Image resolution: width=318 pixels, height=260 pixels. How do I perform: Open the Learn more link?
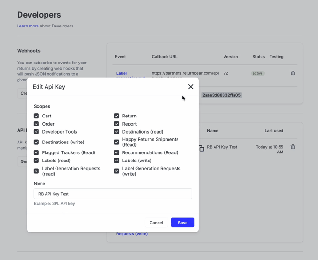click(28, 26)
